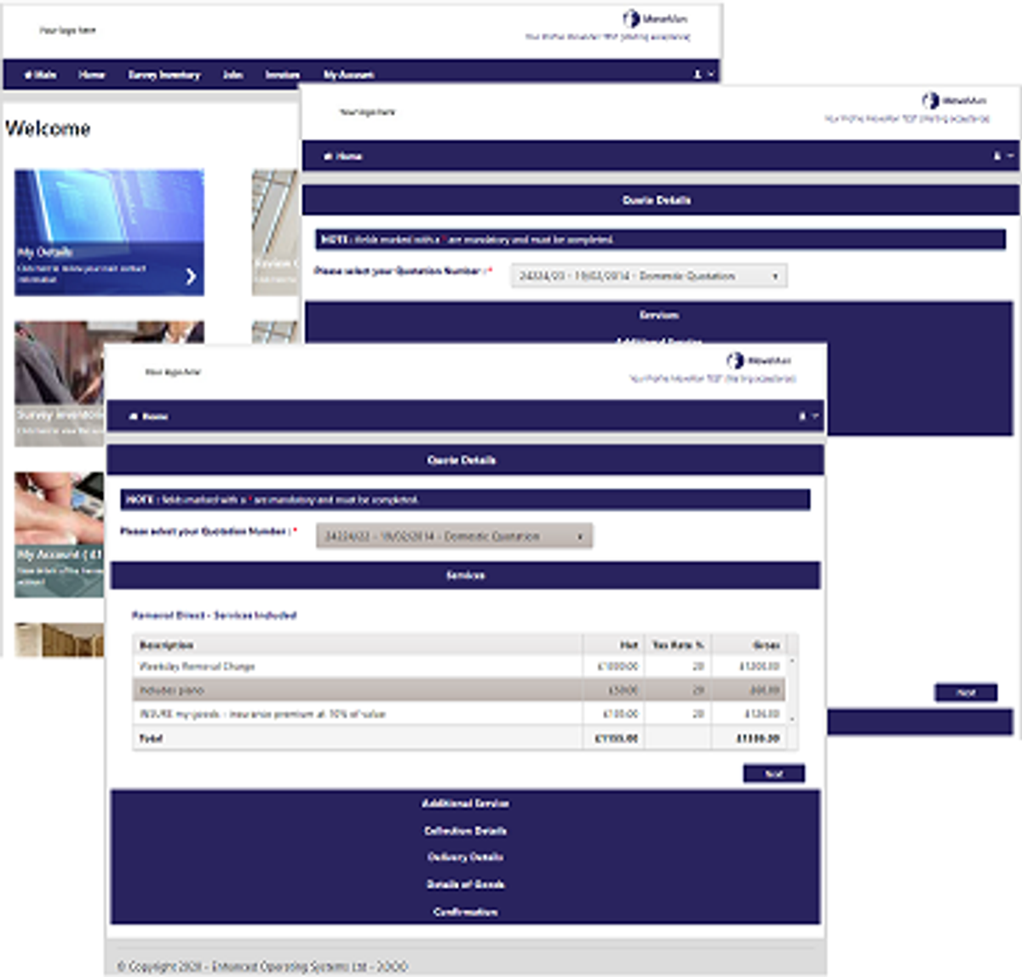Open My Account tile in Welcome window
This screenshot has width=1022, height=977.
(60, 534)
